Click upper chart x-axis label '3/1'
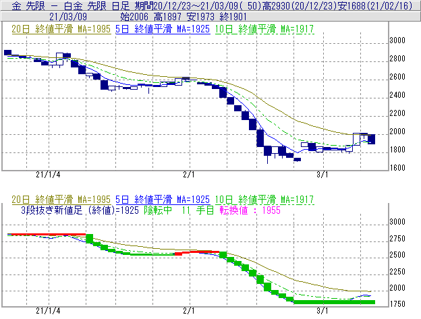The image size is (421, 319). (322, 175)
